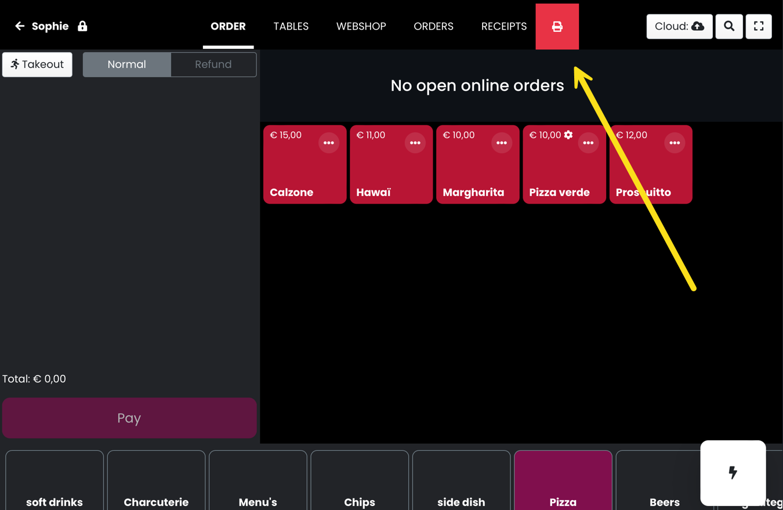This screenshot has height=510, width=783.
Task: Select the side dish category
Action: coord(461,480)
